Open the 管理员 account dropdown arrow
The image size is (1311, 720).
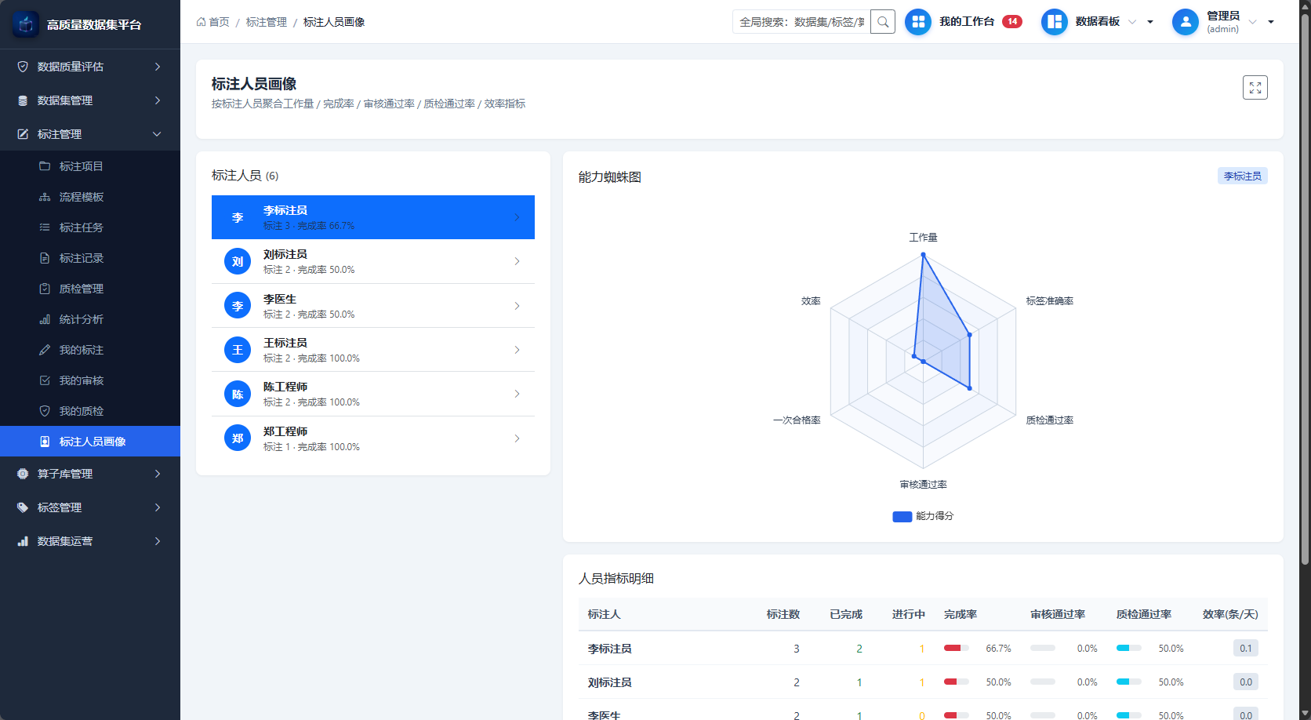[x=1271, y=22]
